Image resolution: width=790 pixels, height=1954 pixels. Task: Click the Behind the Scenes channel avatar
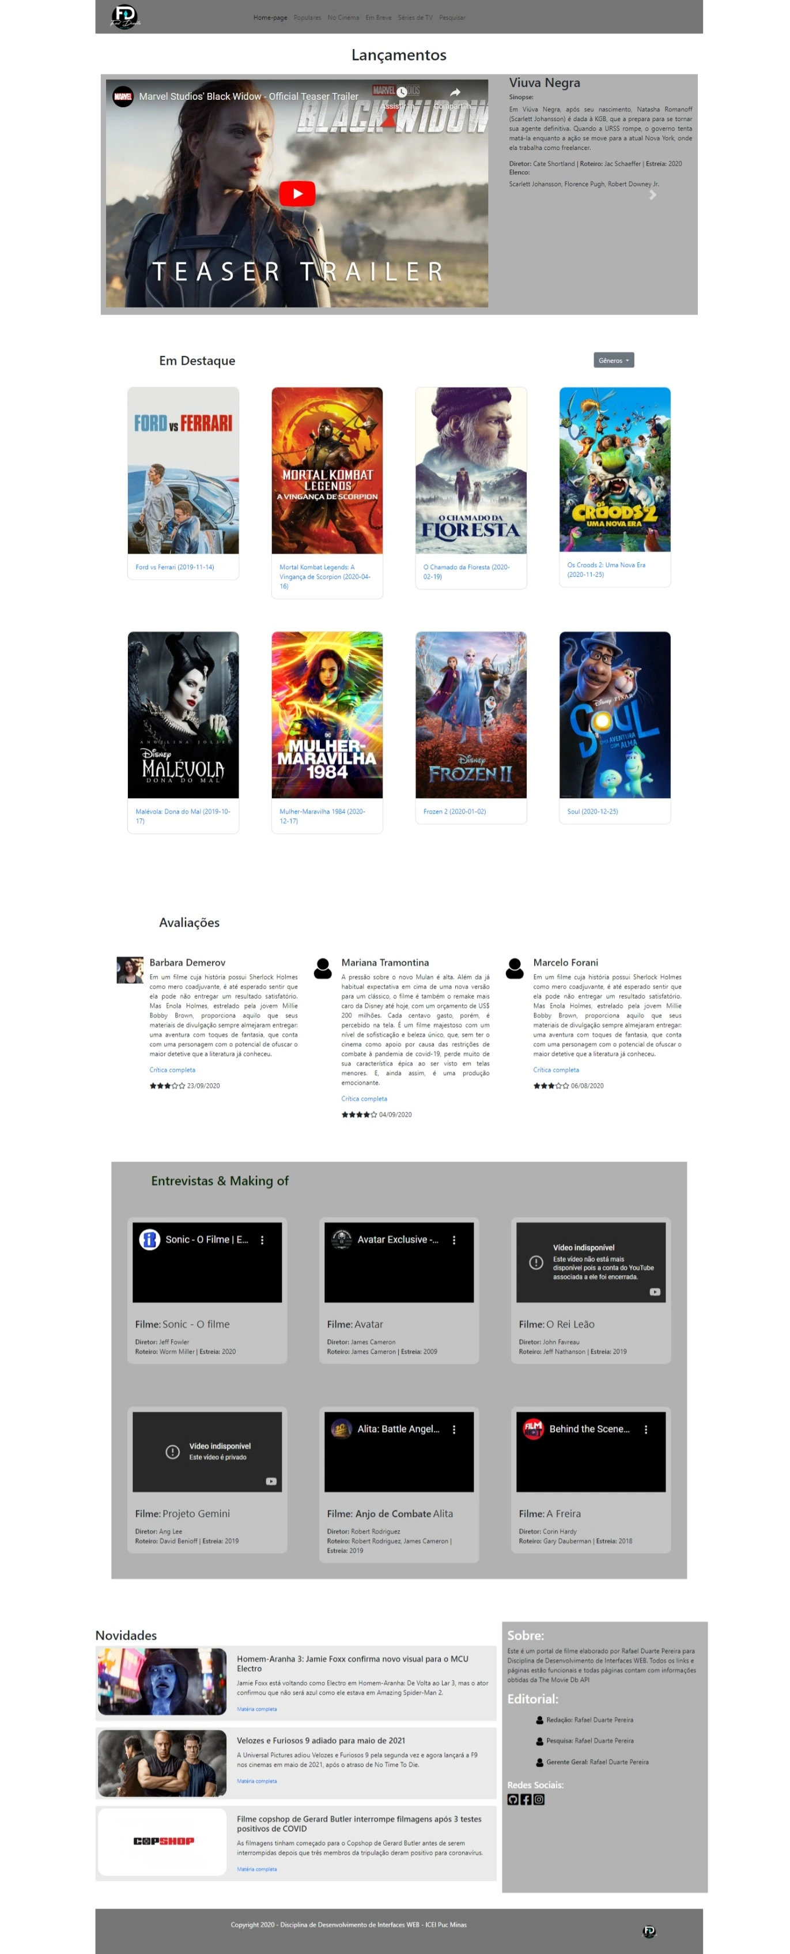pos(533,1429)
